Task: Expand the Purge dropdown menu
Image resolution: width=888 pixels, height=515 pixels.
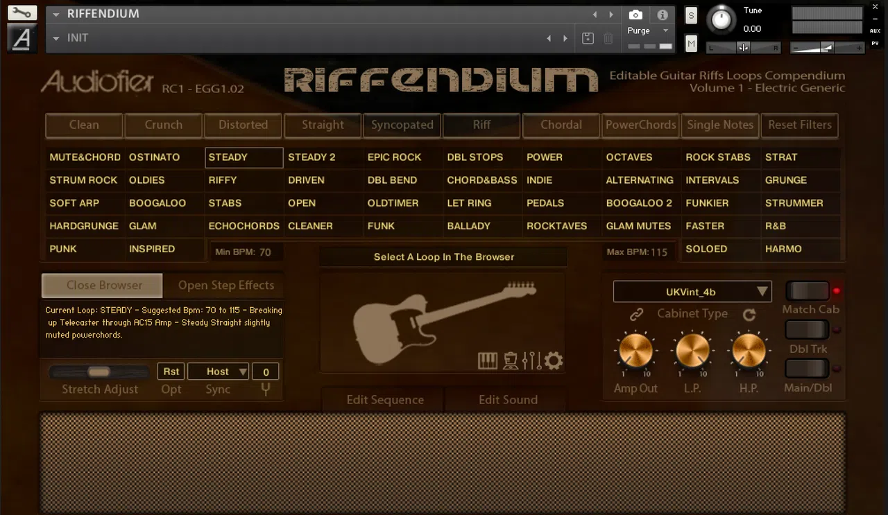Action: (648, 30)
